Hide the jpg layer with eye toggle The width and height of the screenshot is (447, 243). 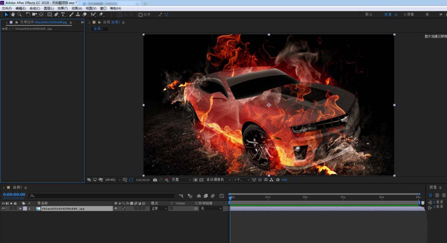click(4, 209)
